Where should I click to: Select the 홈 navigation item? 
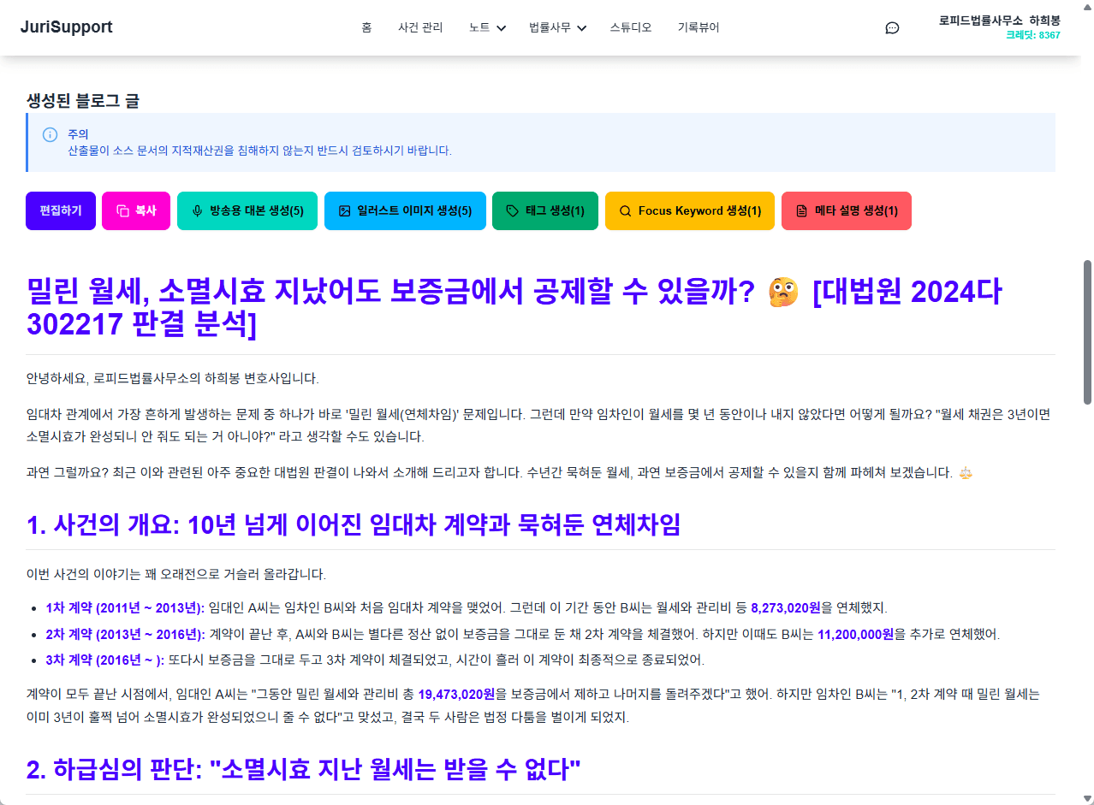coord(366,27)
